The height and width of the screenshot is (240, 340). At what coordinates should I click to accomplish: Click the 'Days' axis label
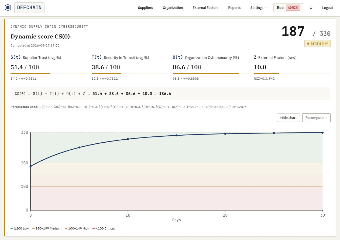tap(177, 220)
